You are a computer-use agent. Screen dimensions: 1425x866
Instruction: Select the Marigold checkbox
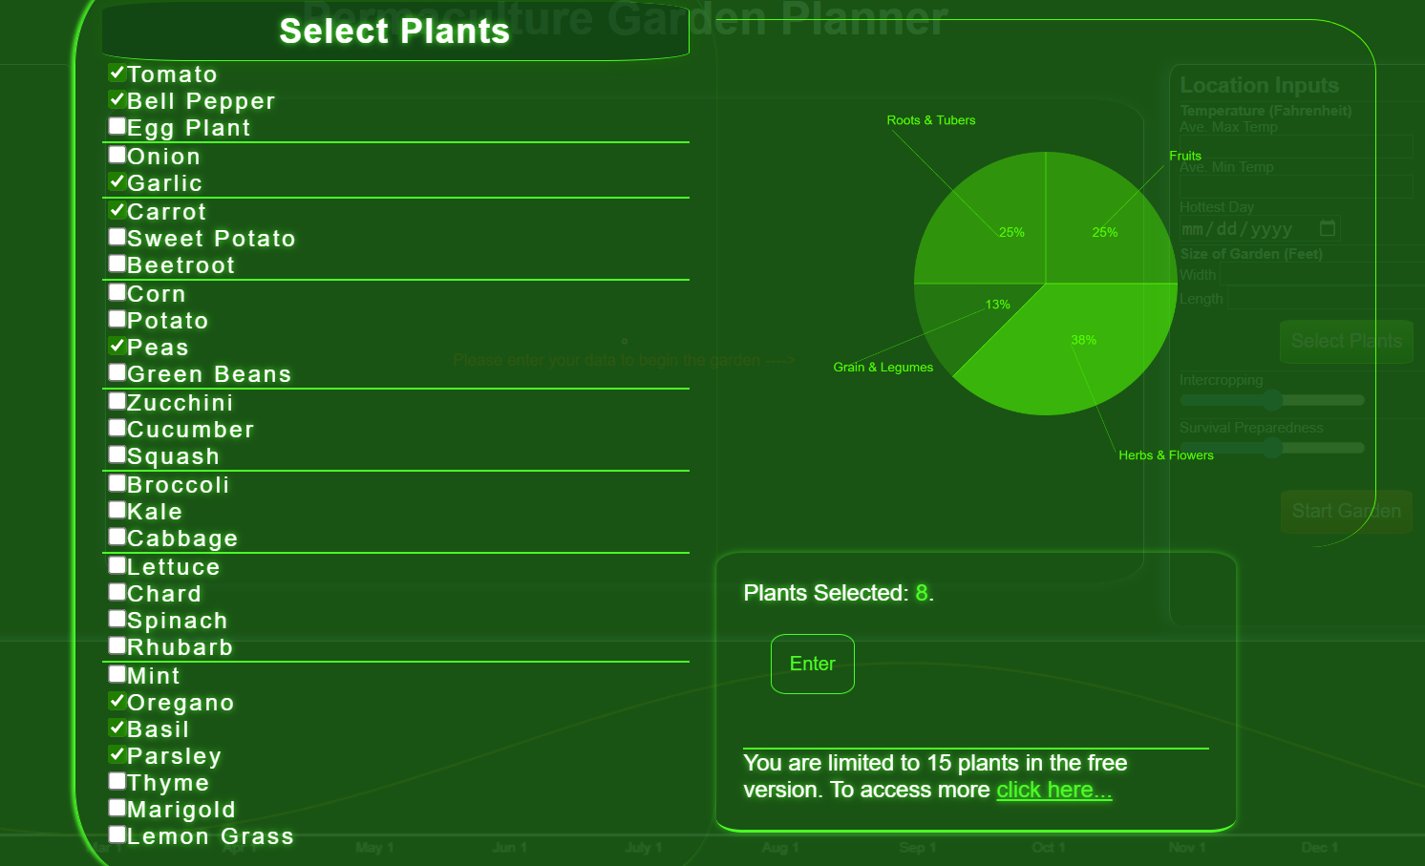(x=117, y=808)
